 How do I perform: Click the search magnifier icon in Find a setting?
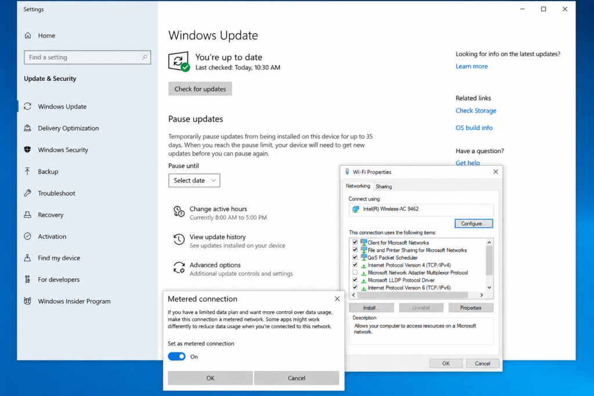[144, 57]
